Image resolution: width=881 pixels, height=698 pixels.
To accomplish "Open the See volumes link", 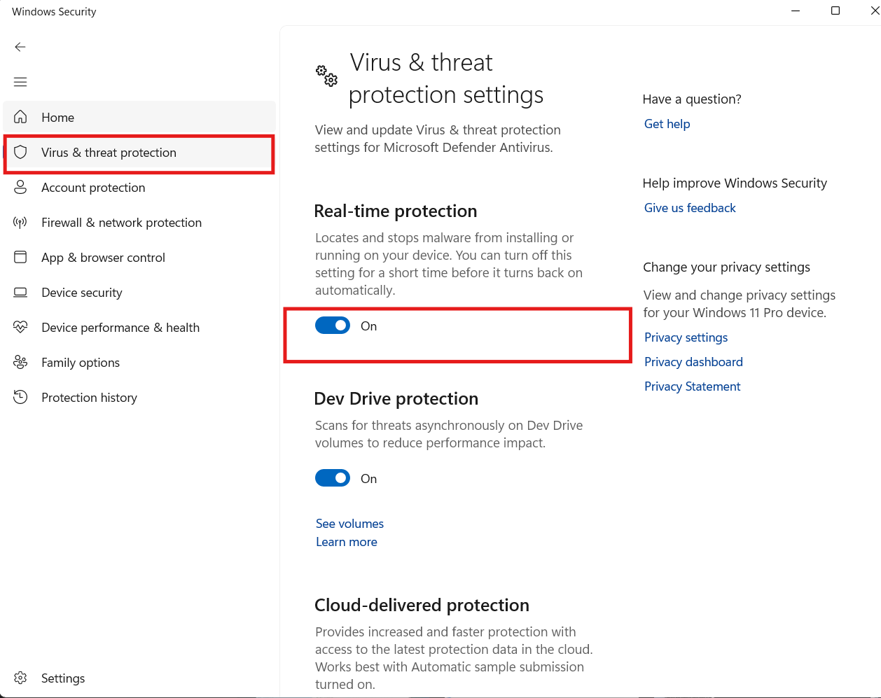I will coord(349,524).
